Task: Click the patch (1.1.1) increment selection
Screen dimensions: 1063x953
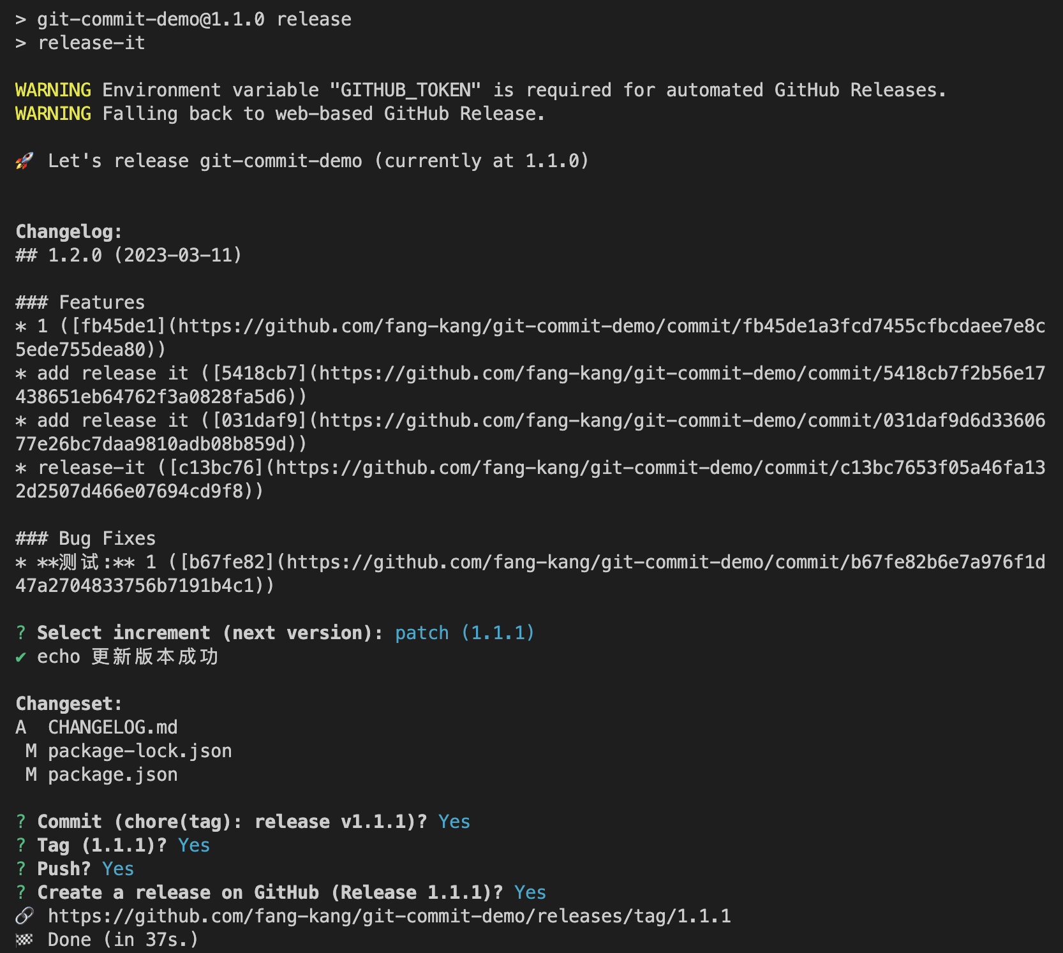Action: tap(465, 633)
